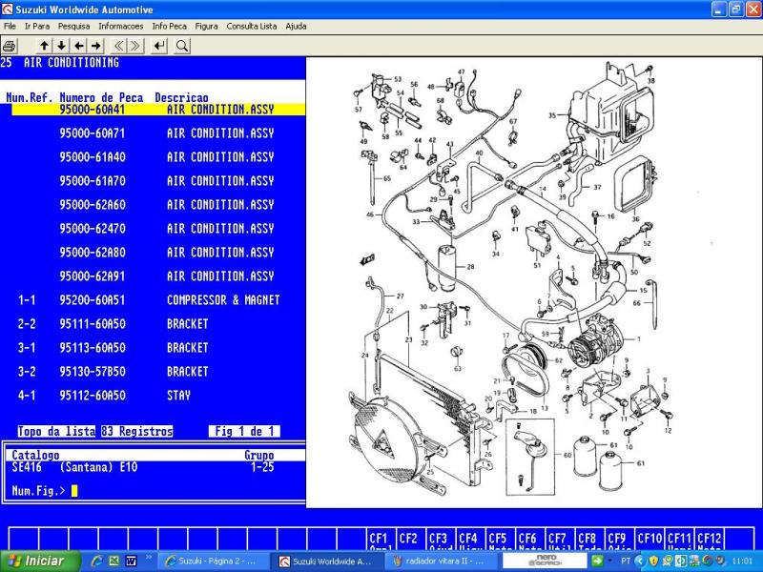Click the green arrow icon beside Nero bar
The height and width of the screenshot is (572, 763).
click(597, 561)
